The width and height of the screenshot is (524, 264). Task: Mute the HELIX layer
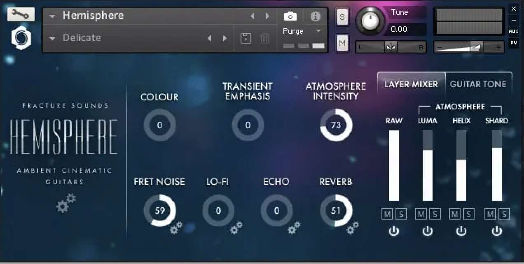click(x=455, y=214)
